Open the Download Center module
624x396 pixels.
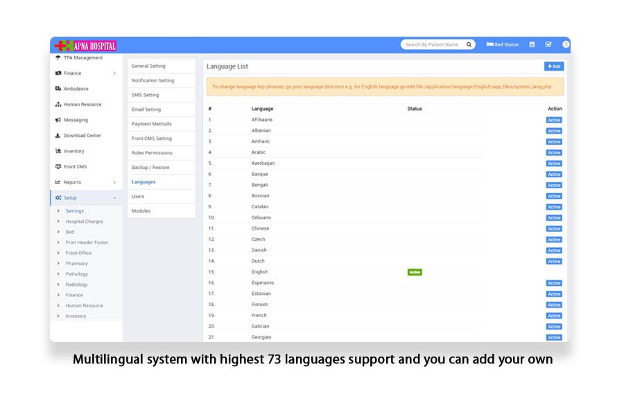tap(82, 136)
